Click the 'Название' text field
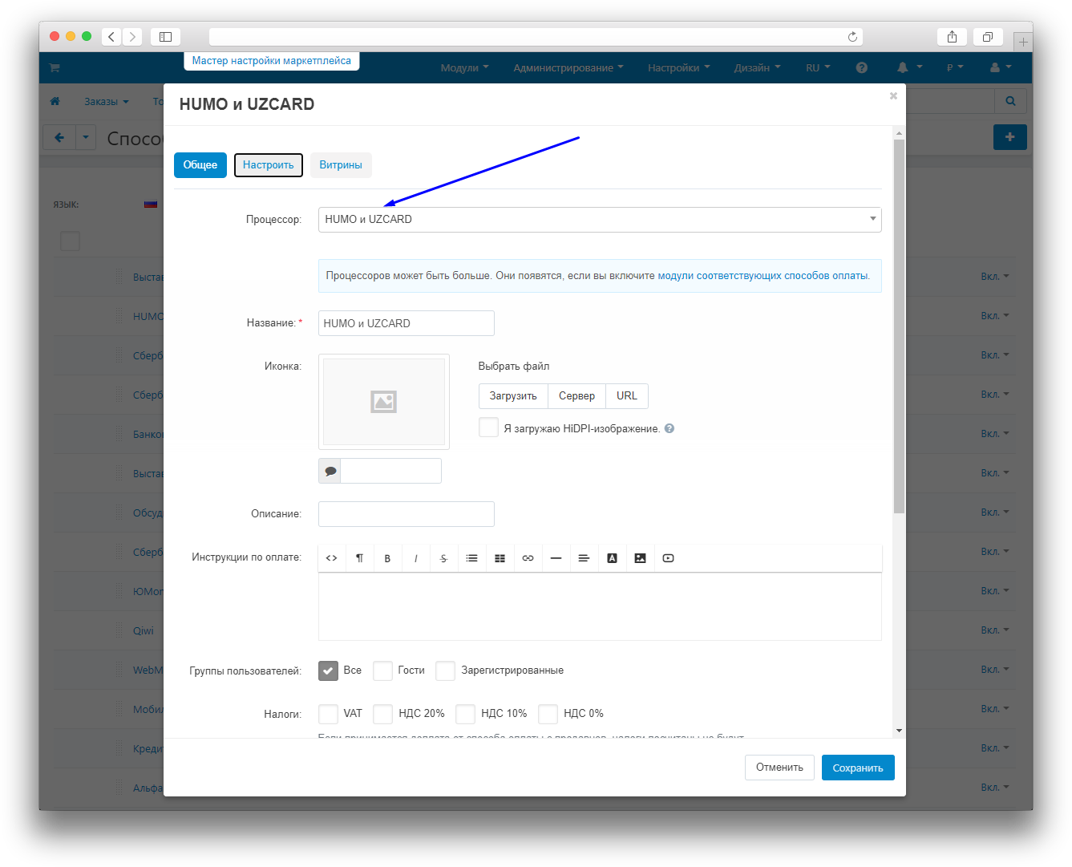 click(x=407, y=324)
